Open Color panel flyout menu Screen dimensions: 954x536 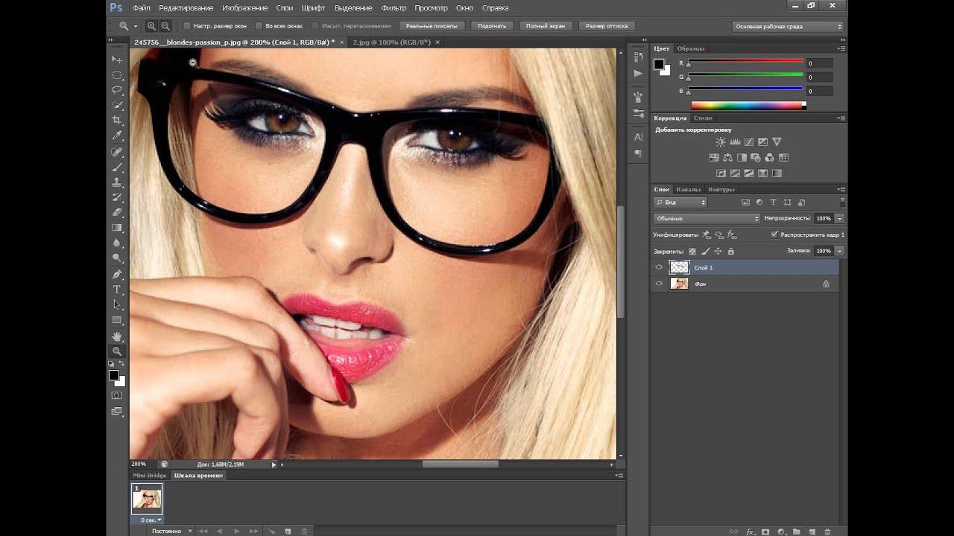pos(841,48)
